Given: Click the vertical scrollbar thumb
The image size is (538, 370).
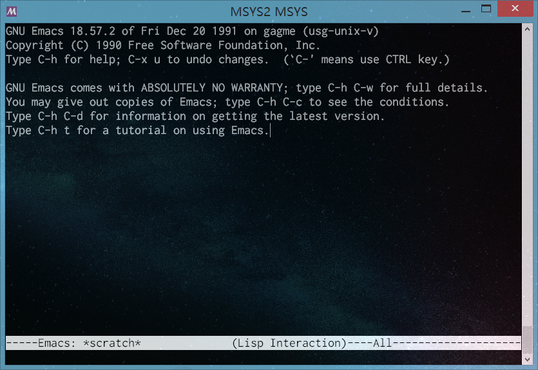Looking at the screenshot, I should click(527, 340).
